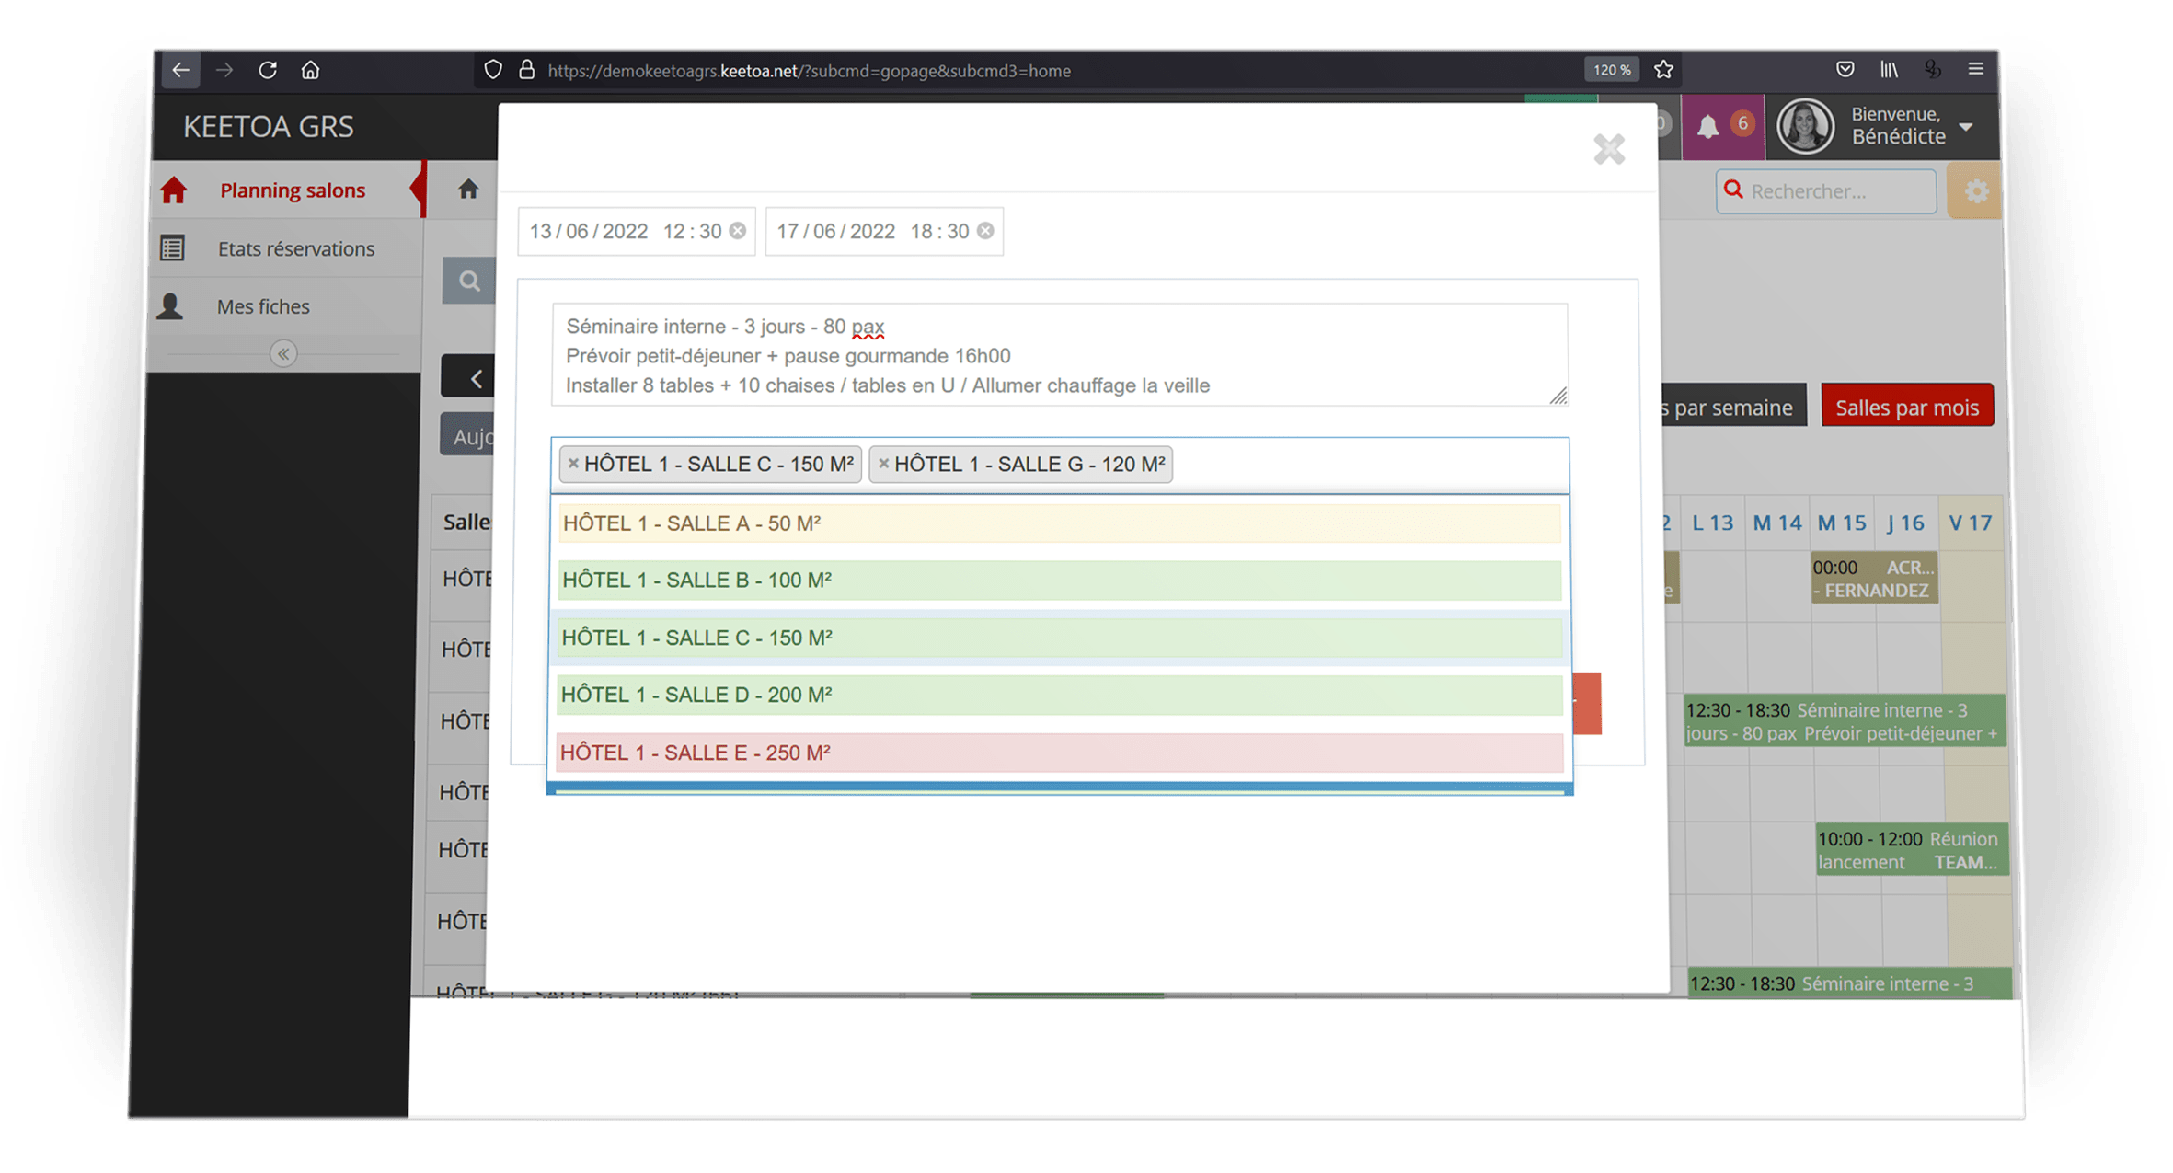Open Mes fiches in the sidebar
This screenshot has height=1173, width=2173.
[263, 306]
